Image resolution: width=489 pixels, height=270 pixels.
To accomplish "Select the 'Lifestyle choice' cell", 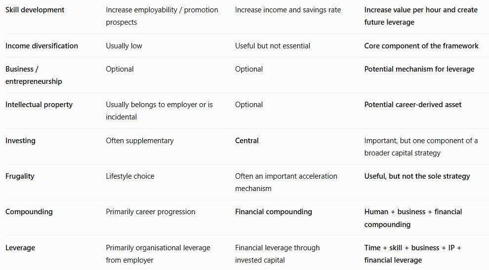I will click(130, 176).
